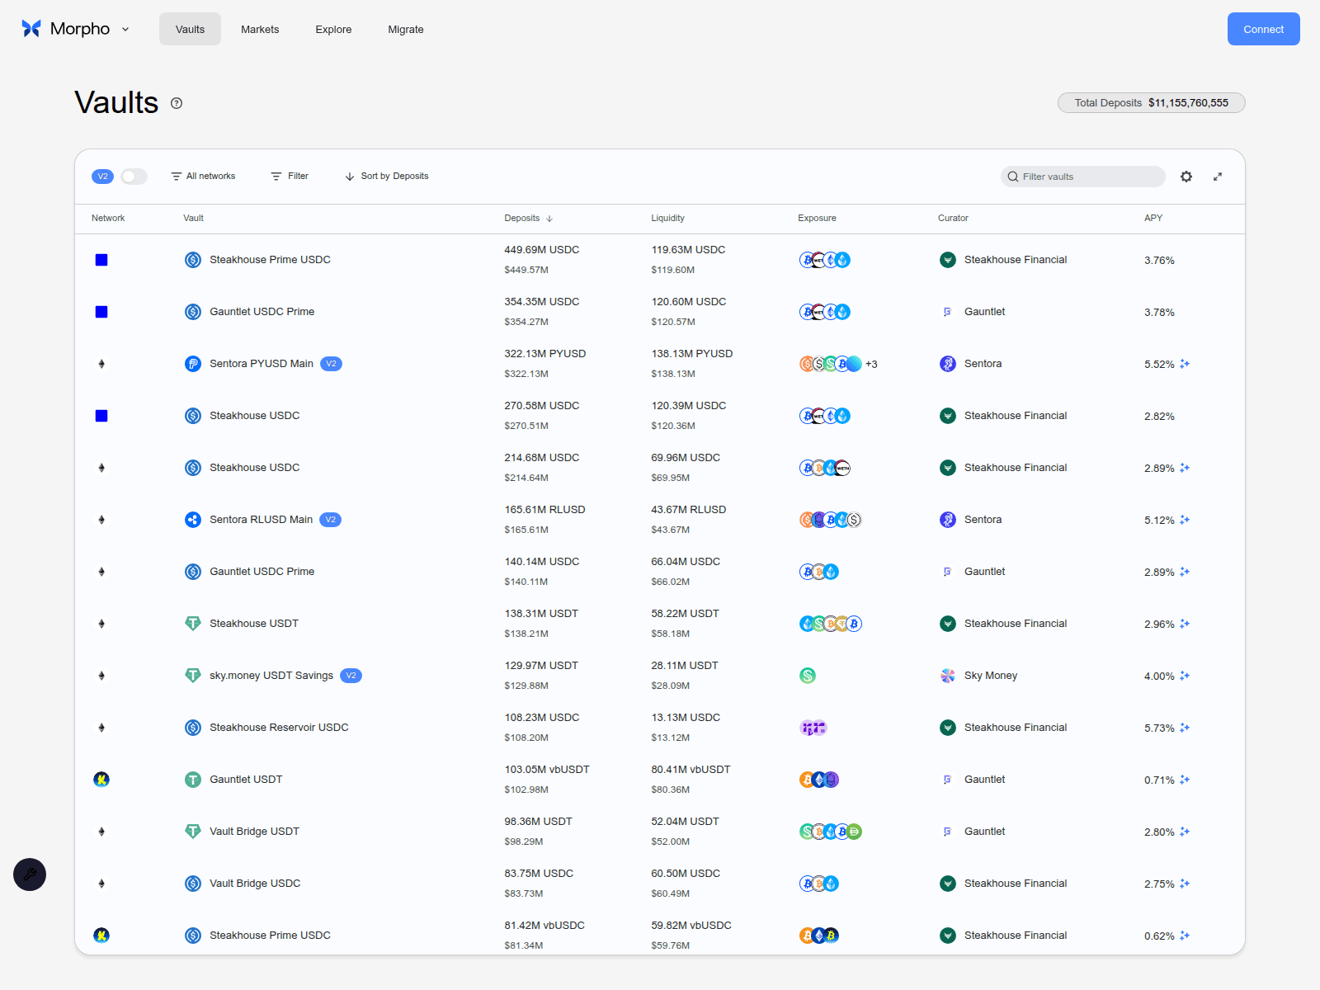
Task: Click the Sky Money curator icon
Action: point(947,676)
